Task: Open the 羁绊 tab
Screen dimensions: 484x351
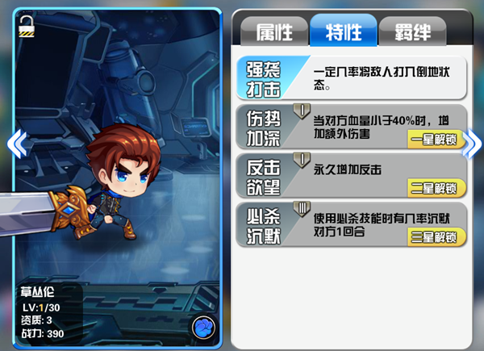Action: tap(412, 31)
